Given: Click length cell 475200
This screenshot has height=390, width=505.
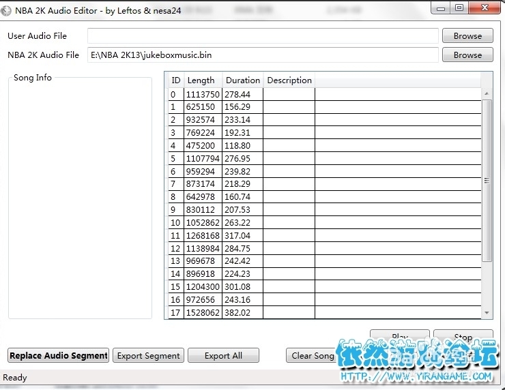Looking at the screenshot, I should pyautogui.click(x=203, y=145).
